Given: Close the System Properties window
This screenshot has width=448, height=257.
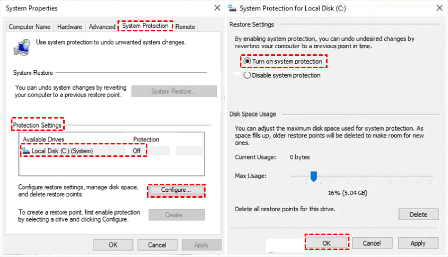Looking at the screenshot, I should pyautogui.click(x=217, y=8).
